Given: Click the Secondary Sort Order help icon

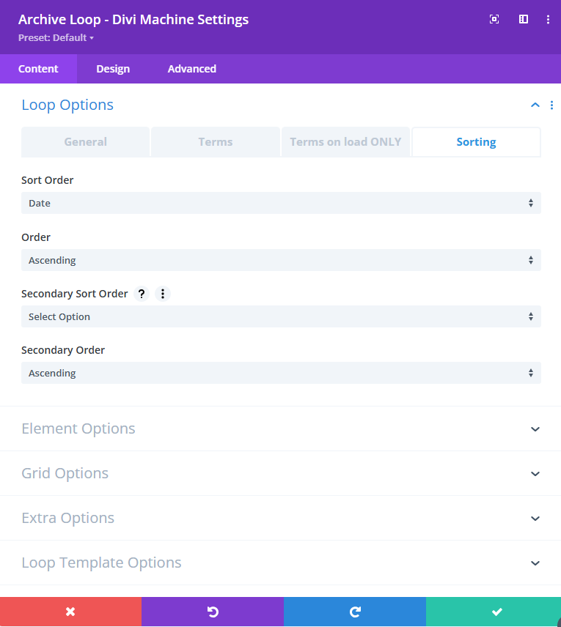Looking at the screenshot, I should 142,294.
